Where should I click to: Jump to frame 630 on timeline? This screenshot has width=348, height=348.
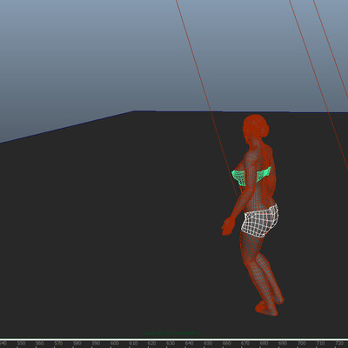pos(171,344)
